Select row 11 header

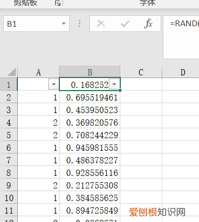tap(8, 210)
